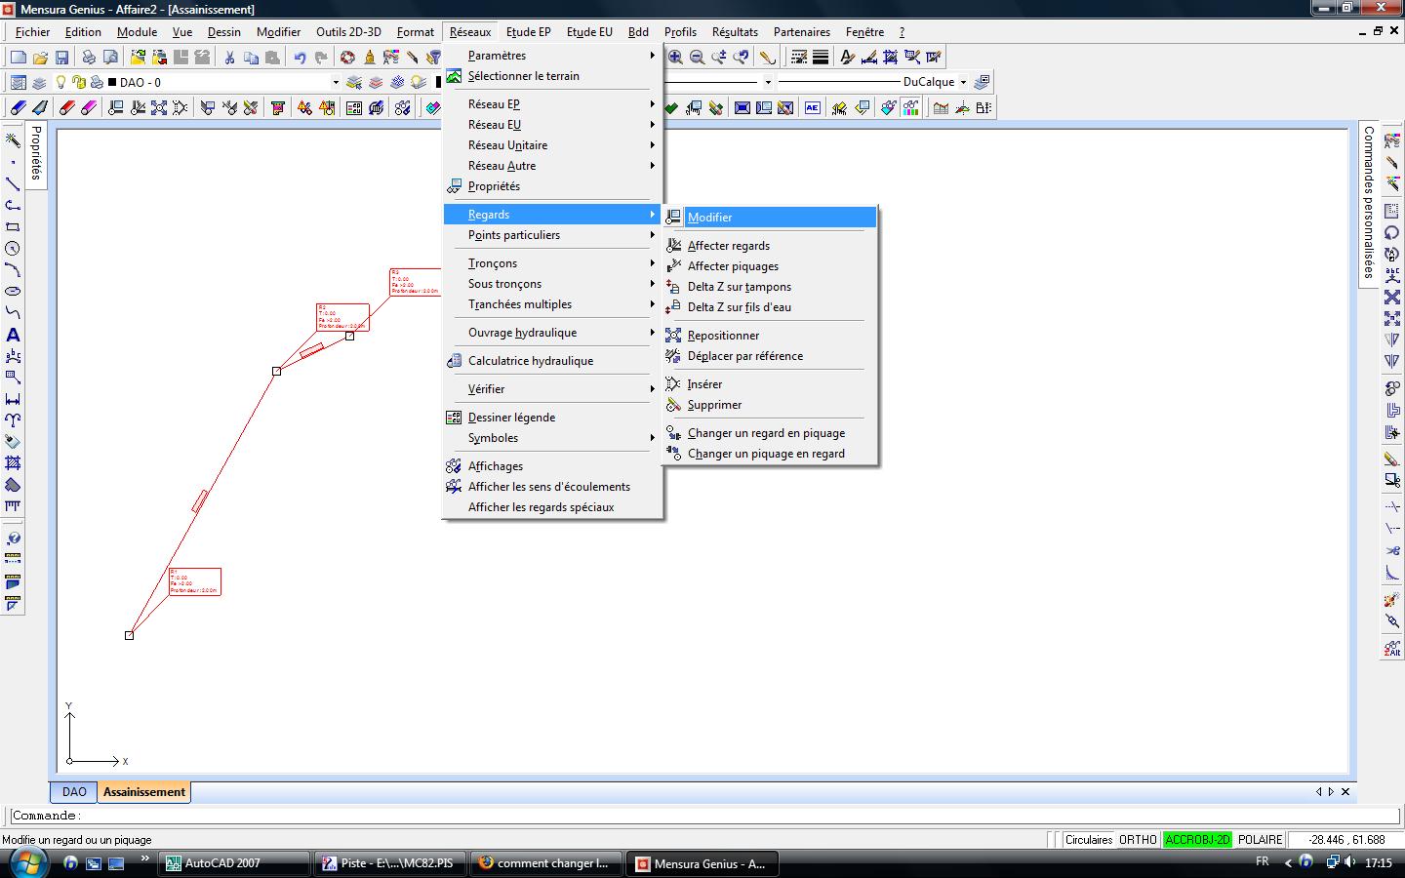Screen dimensions: 1405x878
Task: Select Changer un regard en piquage
Action: coord(771,433)
